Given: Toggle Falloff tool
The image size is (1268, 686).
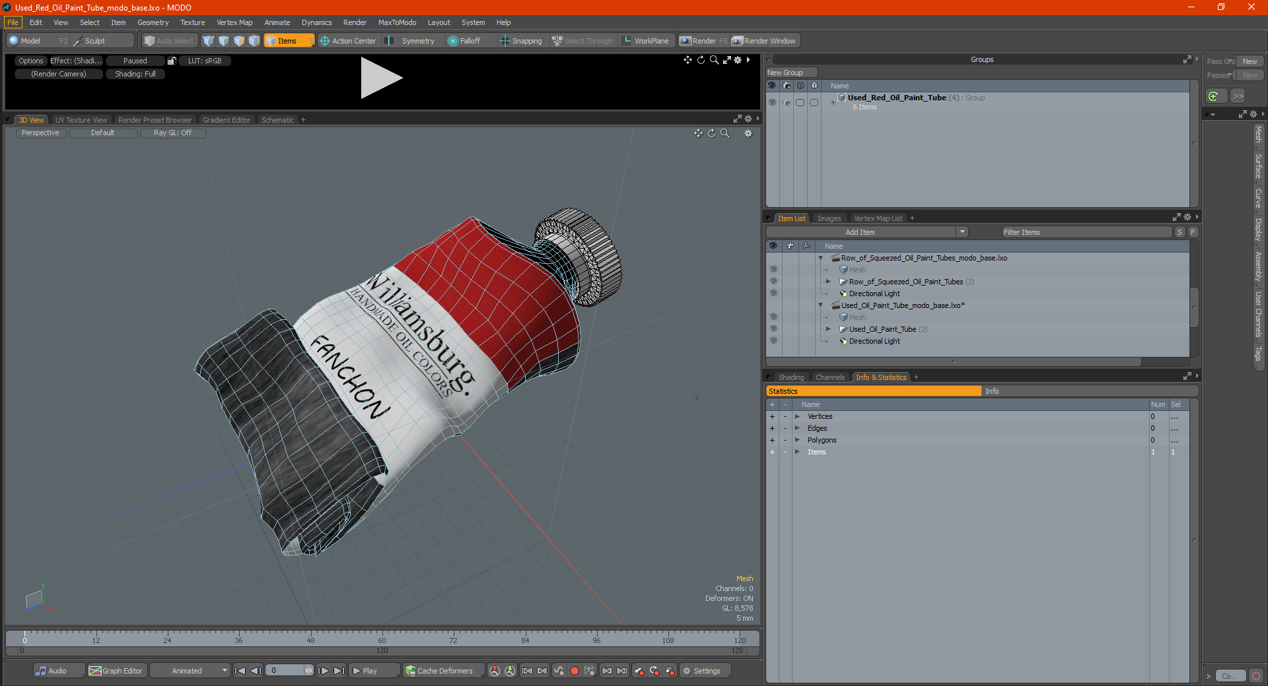Looking at the screenshot, I should 464,41.
